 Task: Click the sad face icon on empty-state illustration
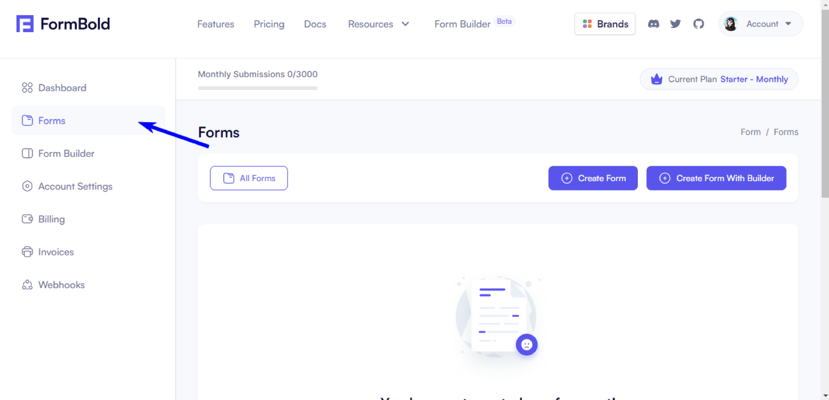(527, 345)
